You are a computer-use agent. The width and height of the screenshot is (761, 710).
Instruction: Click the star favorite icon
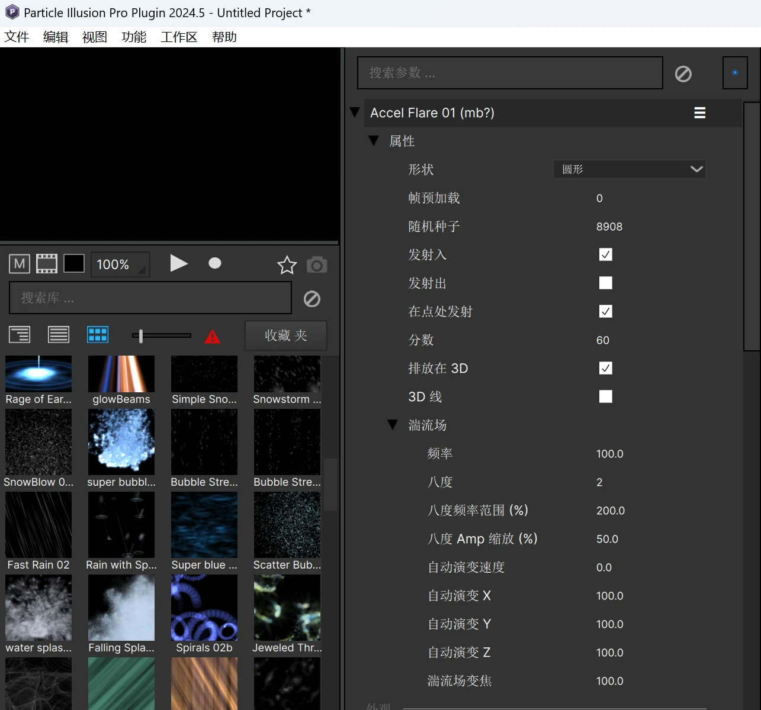[287, 265]
